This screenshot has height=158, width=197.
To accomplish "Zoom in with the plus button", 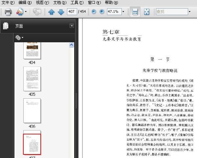I will [102, 12].
